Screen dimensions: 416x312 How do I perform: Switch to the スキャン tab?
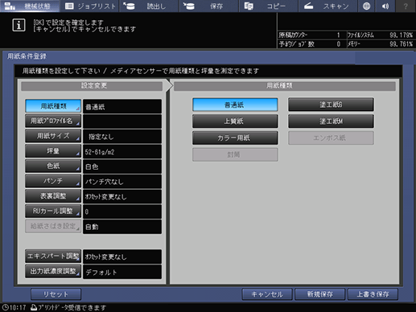(327, 6)
